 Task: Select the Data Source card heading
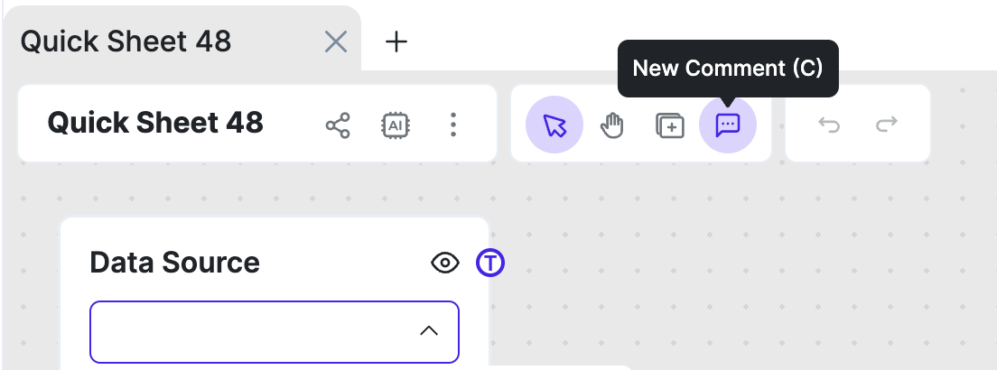[175, 263]
